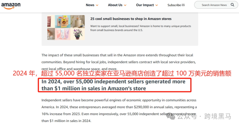Click the "The impact of these" paragraph
Image resolution: width=239 pixels, height=126 pixels.
coord(119,58)
